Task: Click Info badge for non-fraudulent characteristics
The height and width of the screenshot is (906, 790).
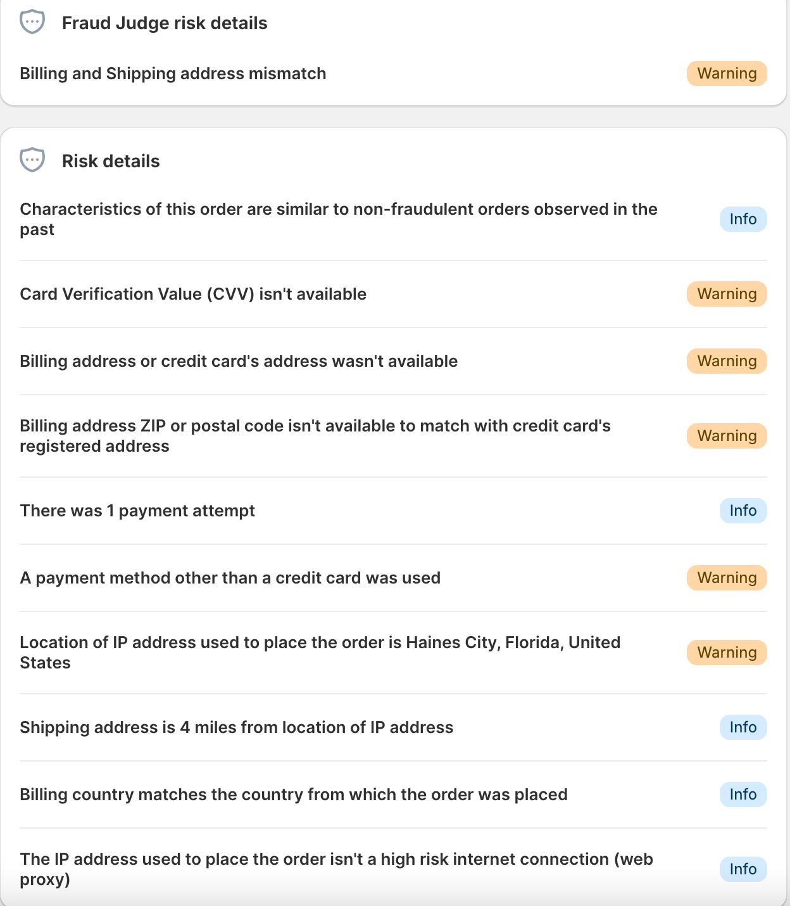Action: [743, 219]
